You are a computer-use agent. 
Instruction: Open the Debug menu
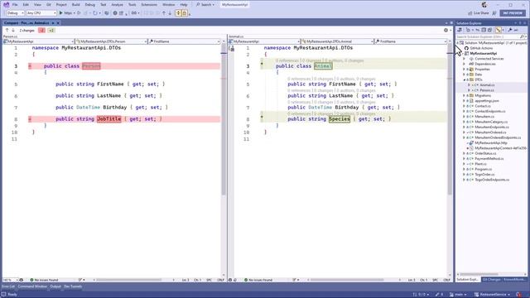[x=90, y=5]
